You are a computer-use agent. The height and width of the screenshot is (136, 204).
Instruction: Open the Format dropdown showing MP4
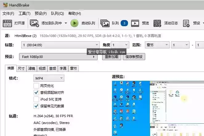coord(49,78)
